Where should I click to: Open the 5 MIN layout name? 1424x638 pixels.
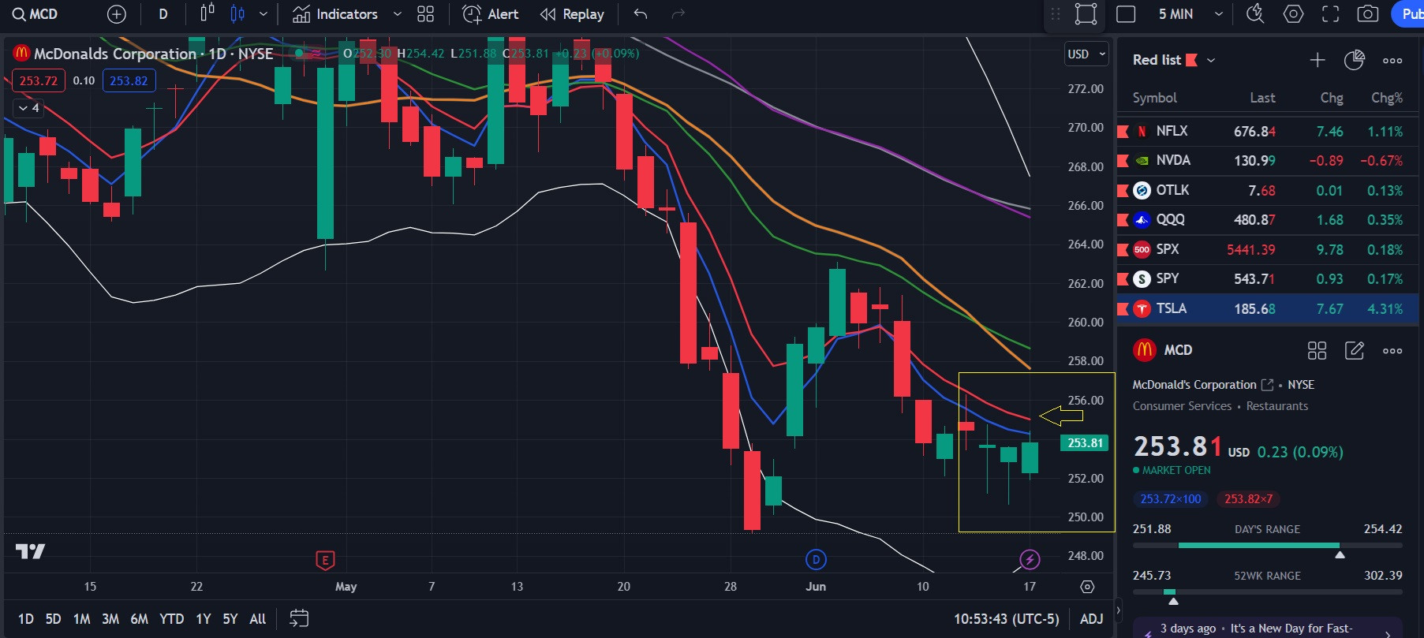click(x=1175, y=14)
